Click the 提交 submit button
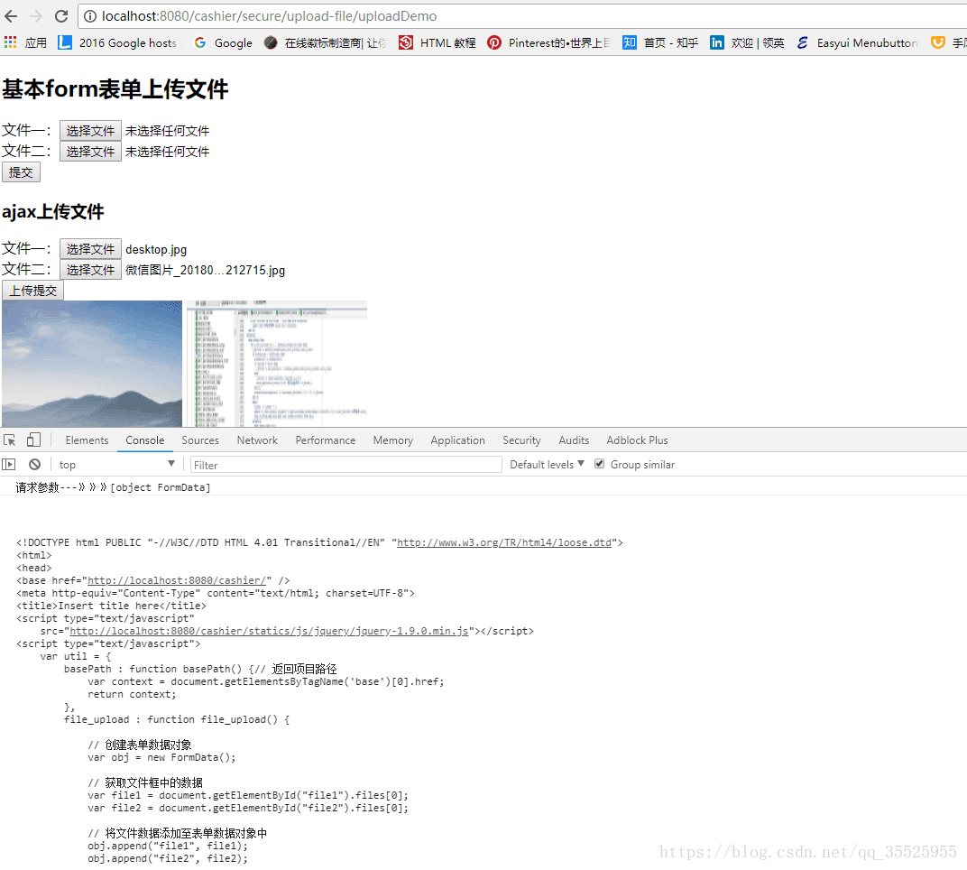The height and width of the screenshot is (870, 967). pyautogui.click(x=21, y=172)
